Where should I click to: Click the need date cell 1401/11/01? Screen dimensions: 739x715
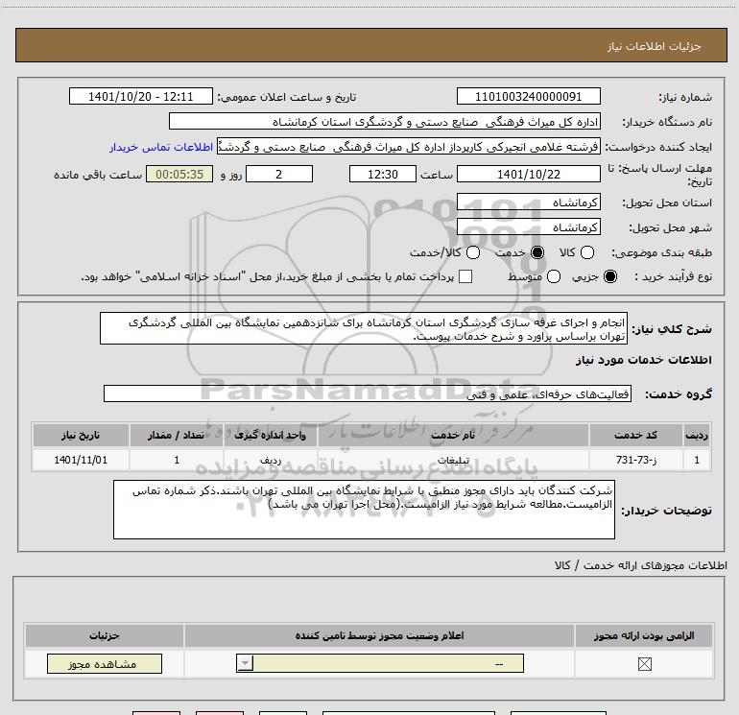pyautogui.click(x=81, y=460)
